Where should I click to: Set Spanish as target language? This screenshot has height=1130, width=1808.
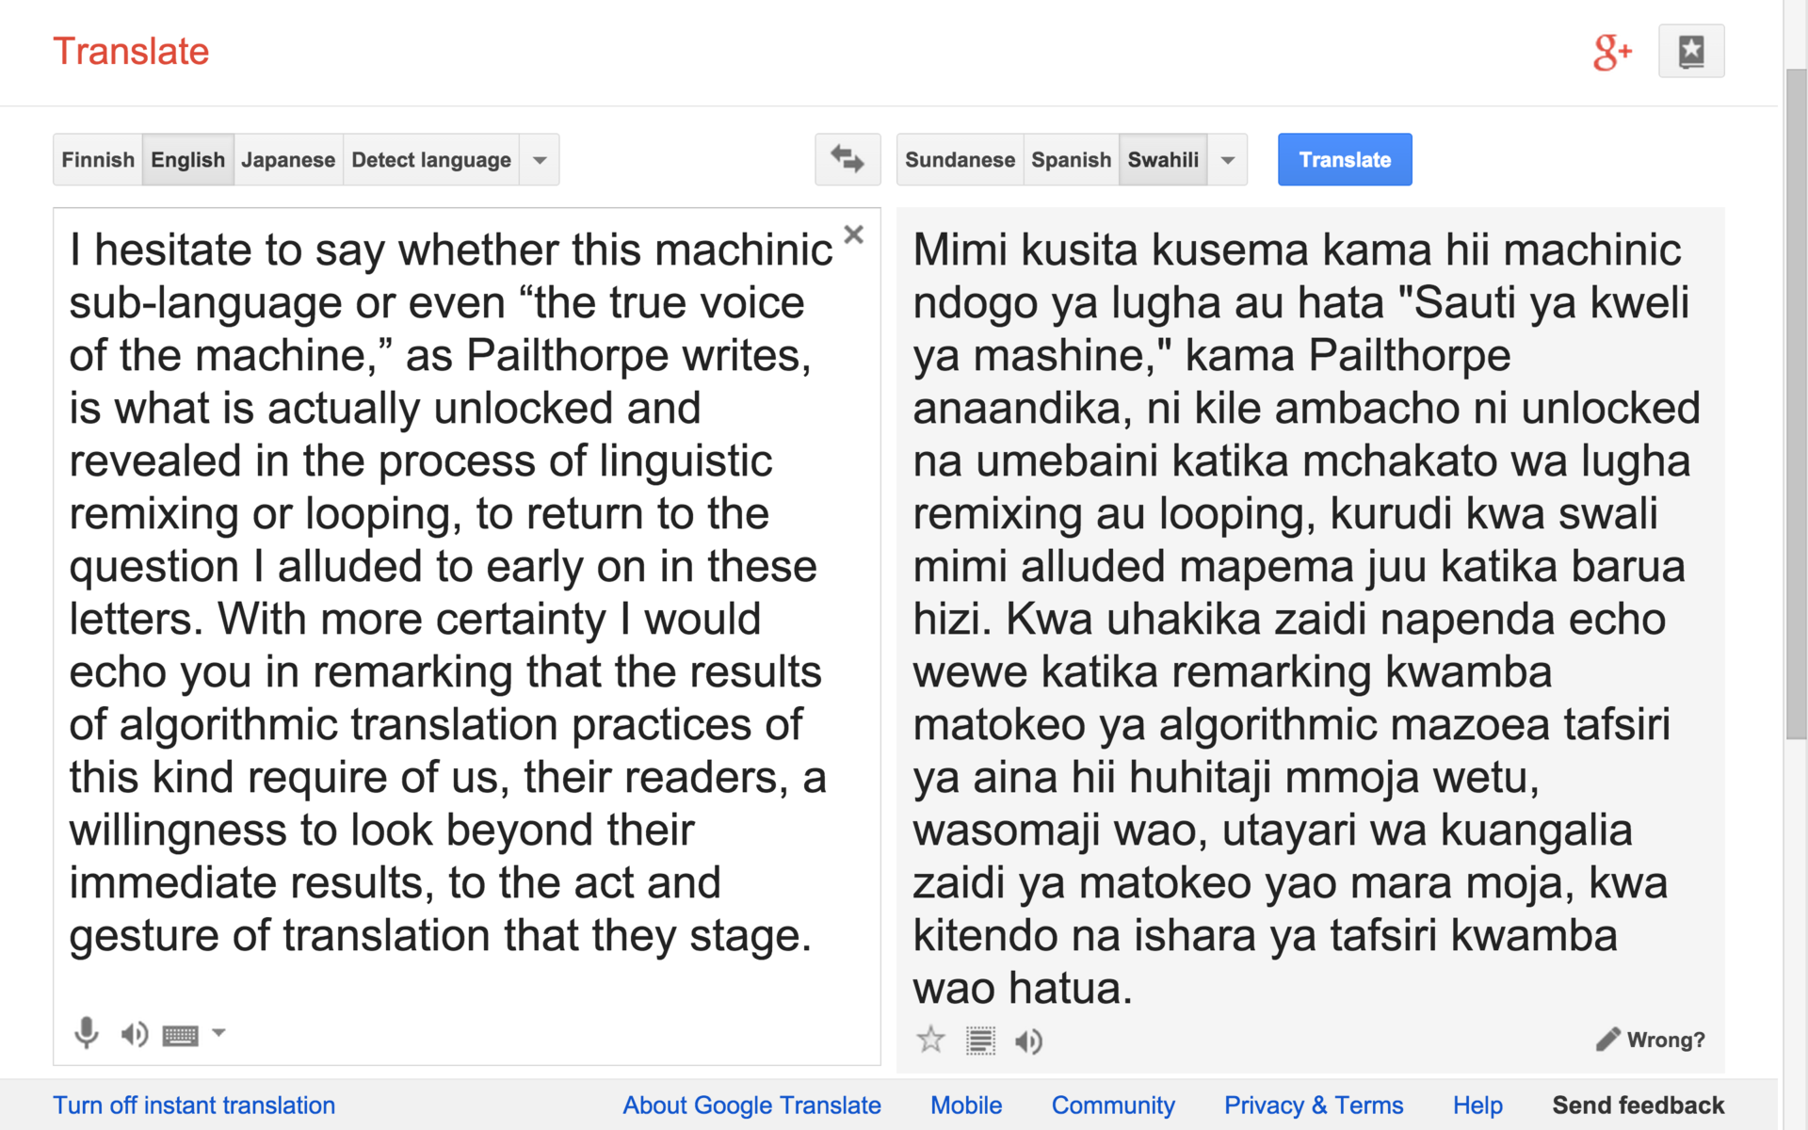[1071, 160]
